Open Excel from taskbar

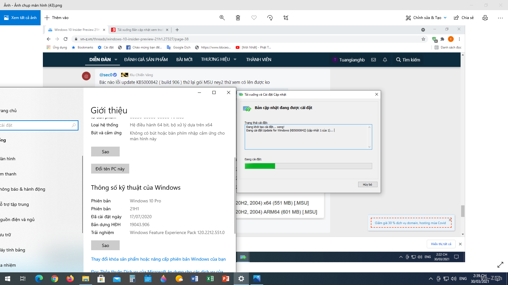[210, 279]
